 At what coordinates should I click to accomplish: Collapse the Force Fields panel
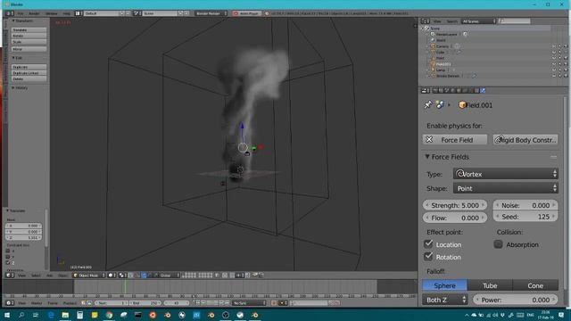pos(427,157)
